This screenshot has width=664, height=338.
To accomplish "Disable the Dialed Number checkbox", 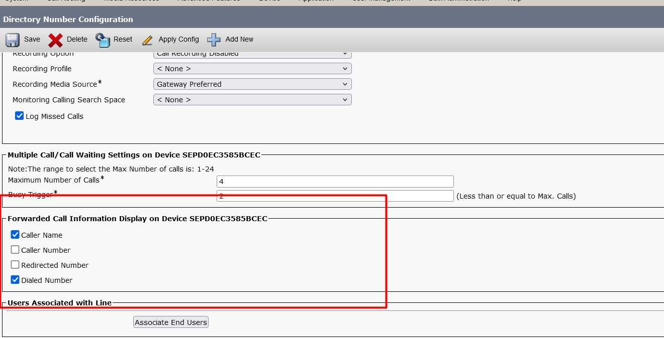I will pos(15,279).
